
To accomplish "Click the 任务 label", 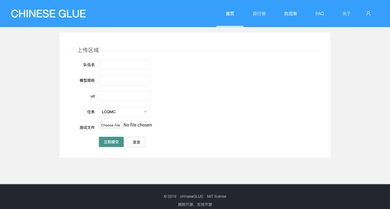I will [x=91, y=112].
